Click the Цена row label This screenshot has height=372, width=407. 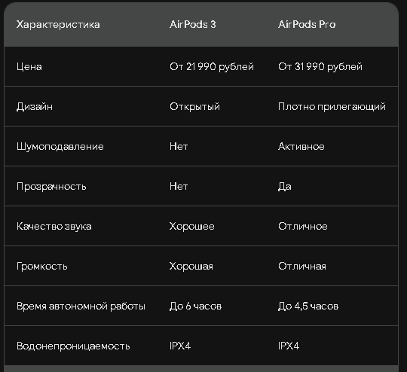pyautogui.click(x=29, y=67)
